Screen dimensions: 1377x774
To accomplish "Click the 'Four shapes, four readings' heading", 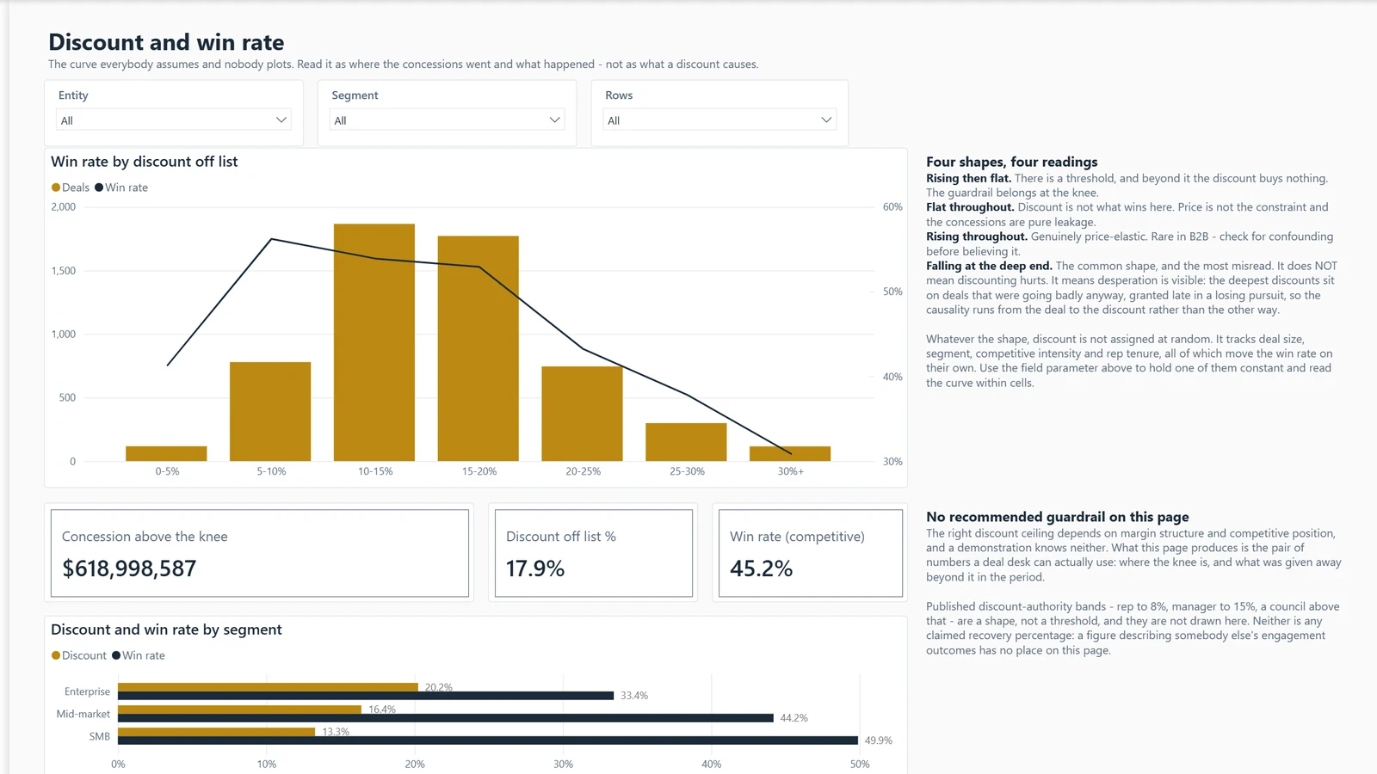I will pyautogui.click(x=1012, y=162).
